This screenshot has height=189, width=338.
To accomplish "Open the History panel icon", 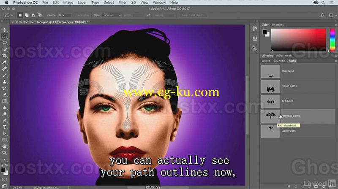I will (255, 28).
